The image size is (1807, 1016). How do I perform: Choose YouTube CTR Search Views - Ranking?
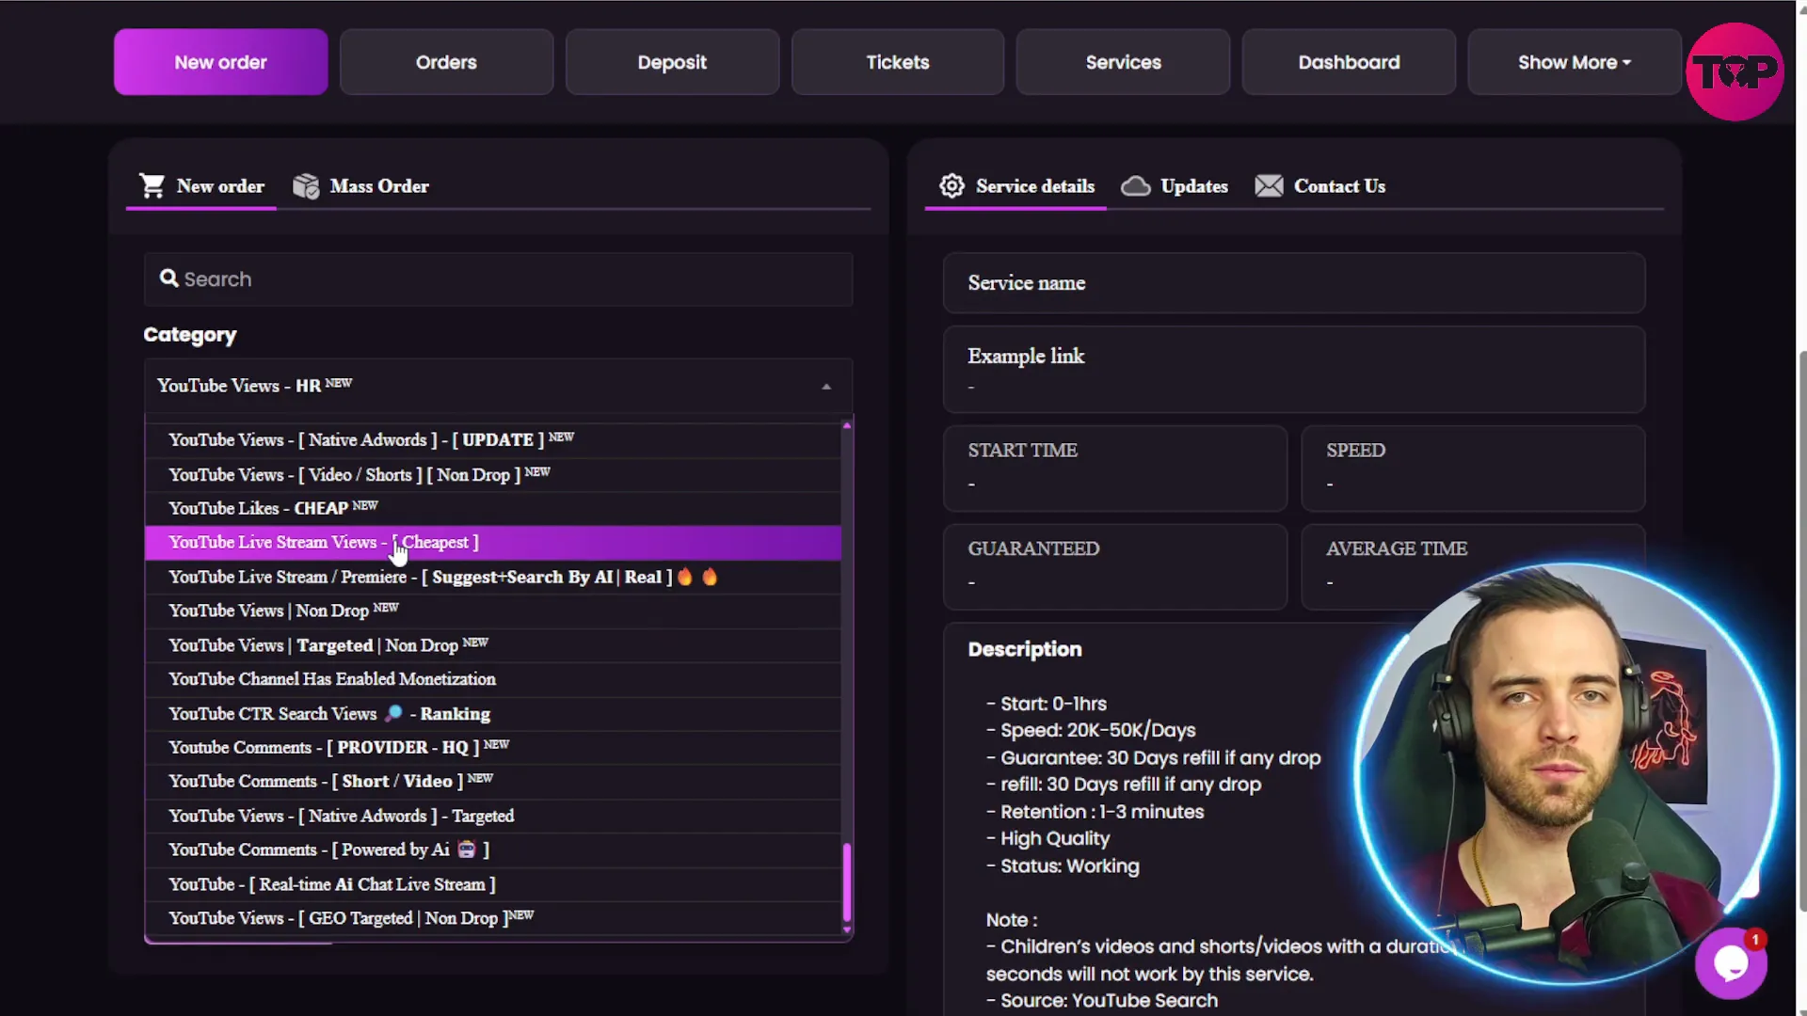493,714
